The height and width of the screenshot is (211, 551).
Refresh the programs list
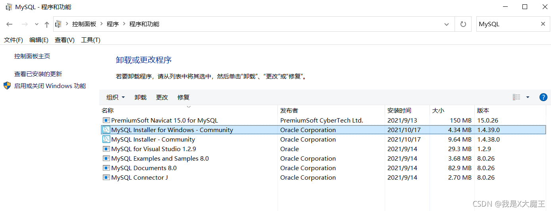click(463, 24)
